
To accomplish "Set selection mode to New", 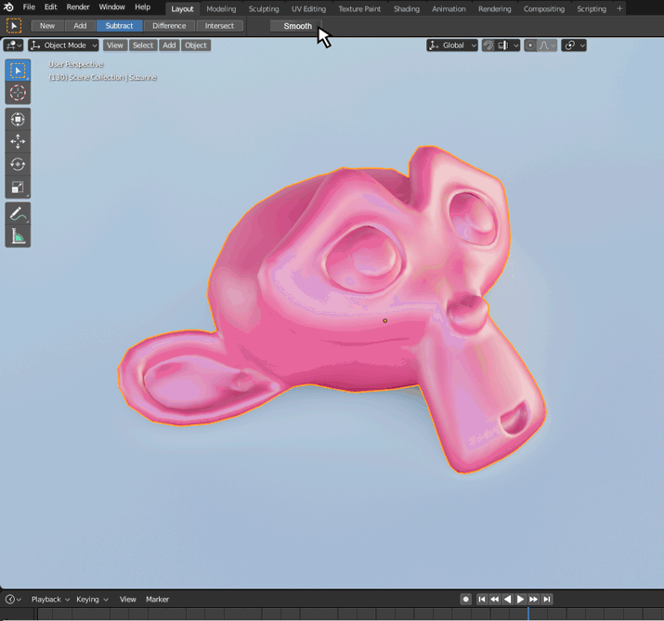I will coord(47,26).
